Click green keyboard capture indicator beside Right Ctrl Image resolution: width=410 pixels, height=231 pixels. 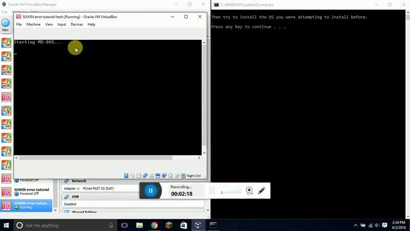point(183,176)
